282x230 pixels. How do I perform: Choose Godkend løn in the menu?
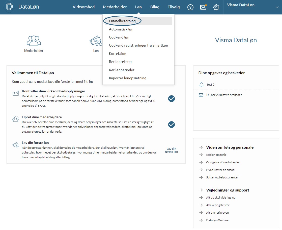119,37
